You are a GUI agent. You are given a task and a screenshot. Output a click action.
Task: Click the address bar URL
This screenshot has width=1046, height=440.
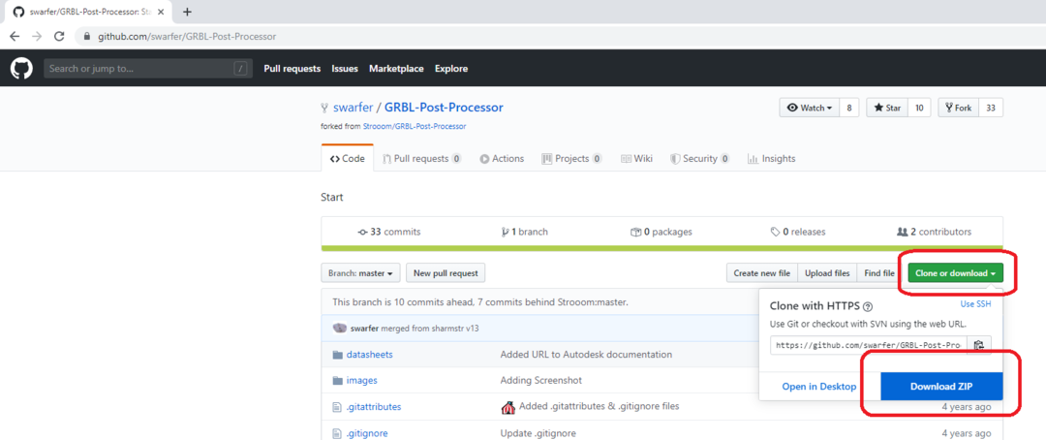coord(188,37)
